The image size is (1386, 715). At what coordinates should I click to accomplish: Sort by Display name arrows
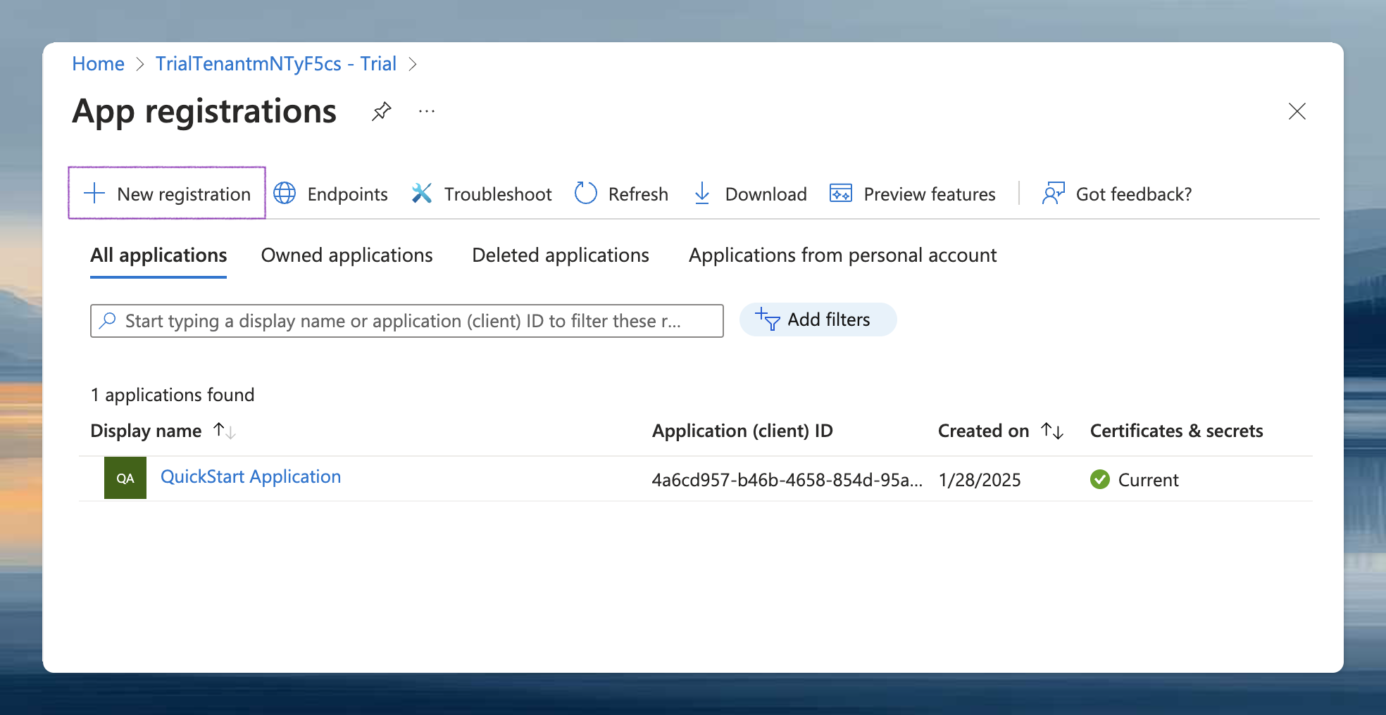pos(225,431)
